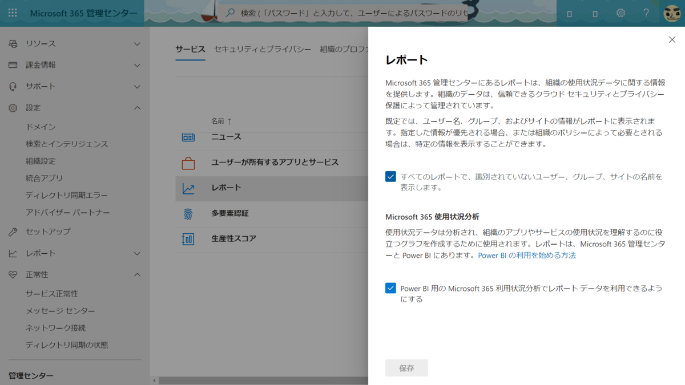Click the 正常性 heart icon
Viewport: 685px width, 385px height.
point(13,275)
